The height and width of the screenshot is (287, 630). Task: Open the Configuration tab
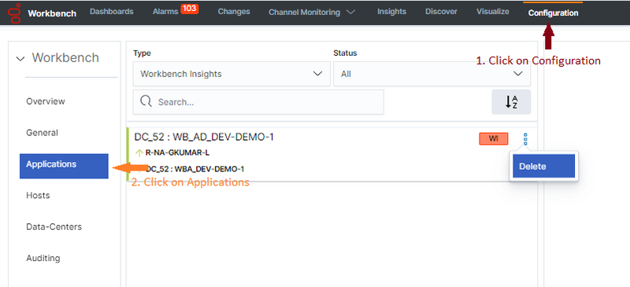click(x=554, y=13)
